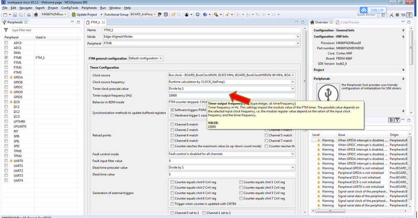Enable the ADC0 peripheral checkbox
418x218 pixels.
point(6,43)
